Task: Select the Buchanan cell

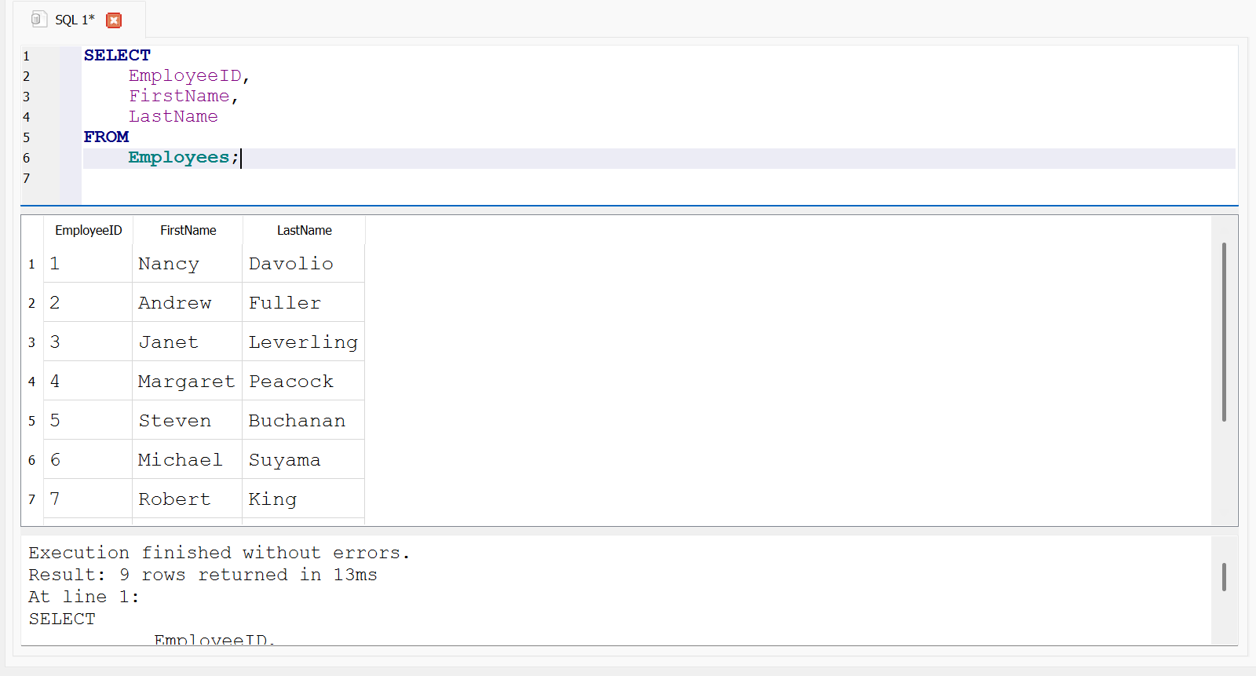Action: coord(297,421)
